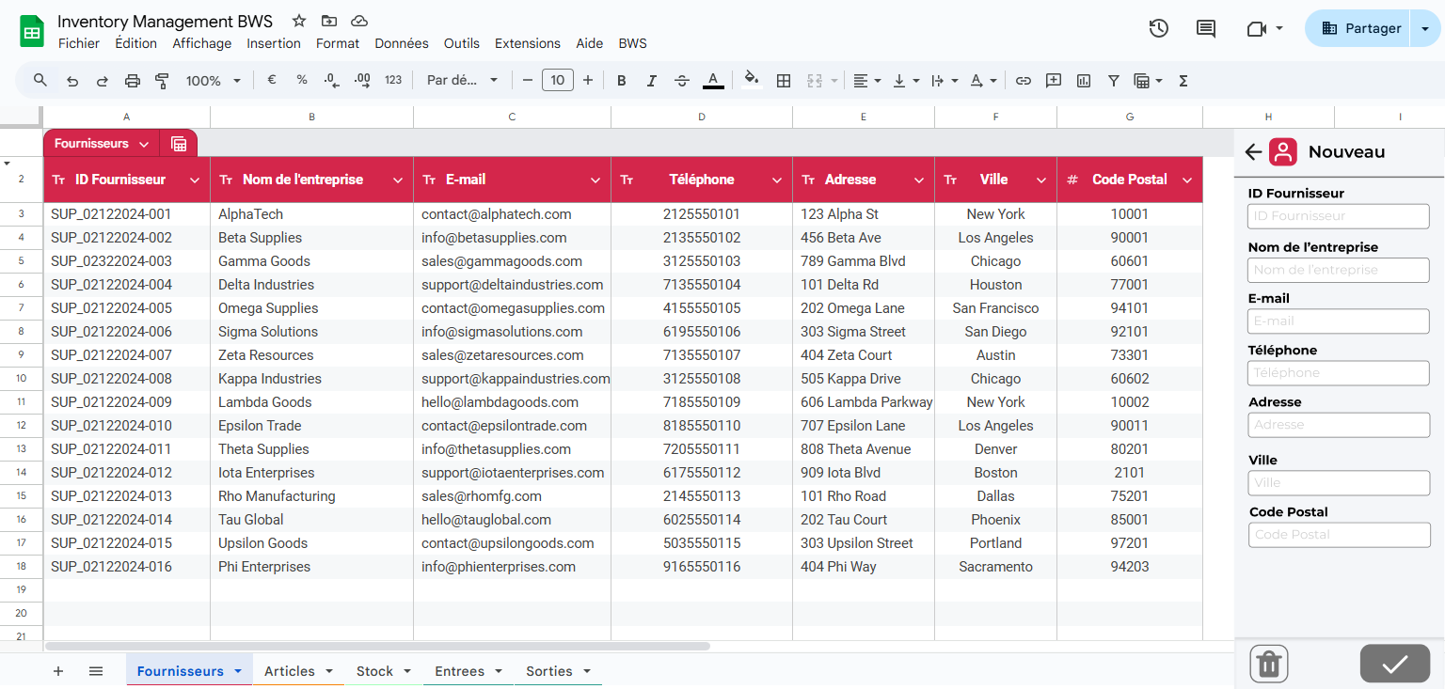Click the table view icon beside Fournisseurs
This screenshot has width=1445, height=689.
(179, 144)
